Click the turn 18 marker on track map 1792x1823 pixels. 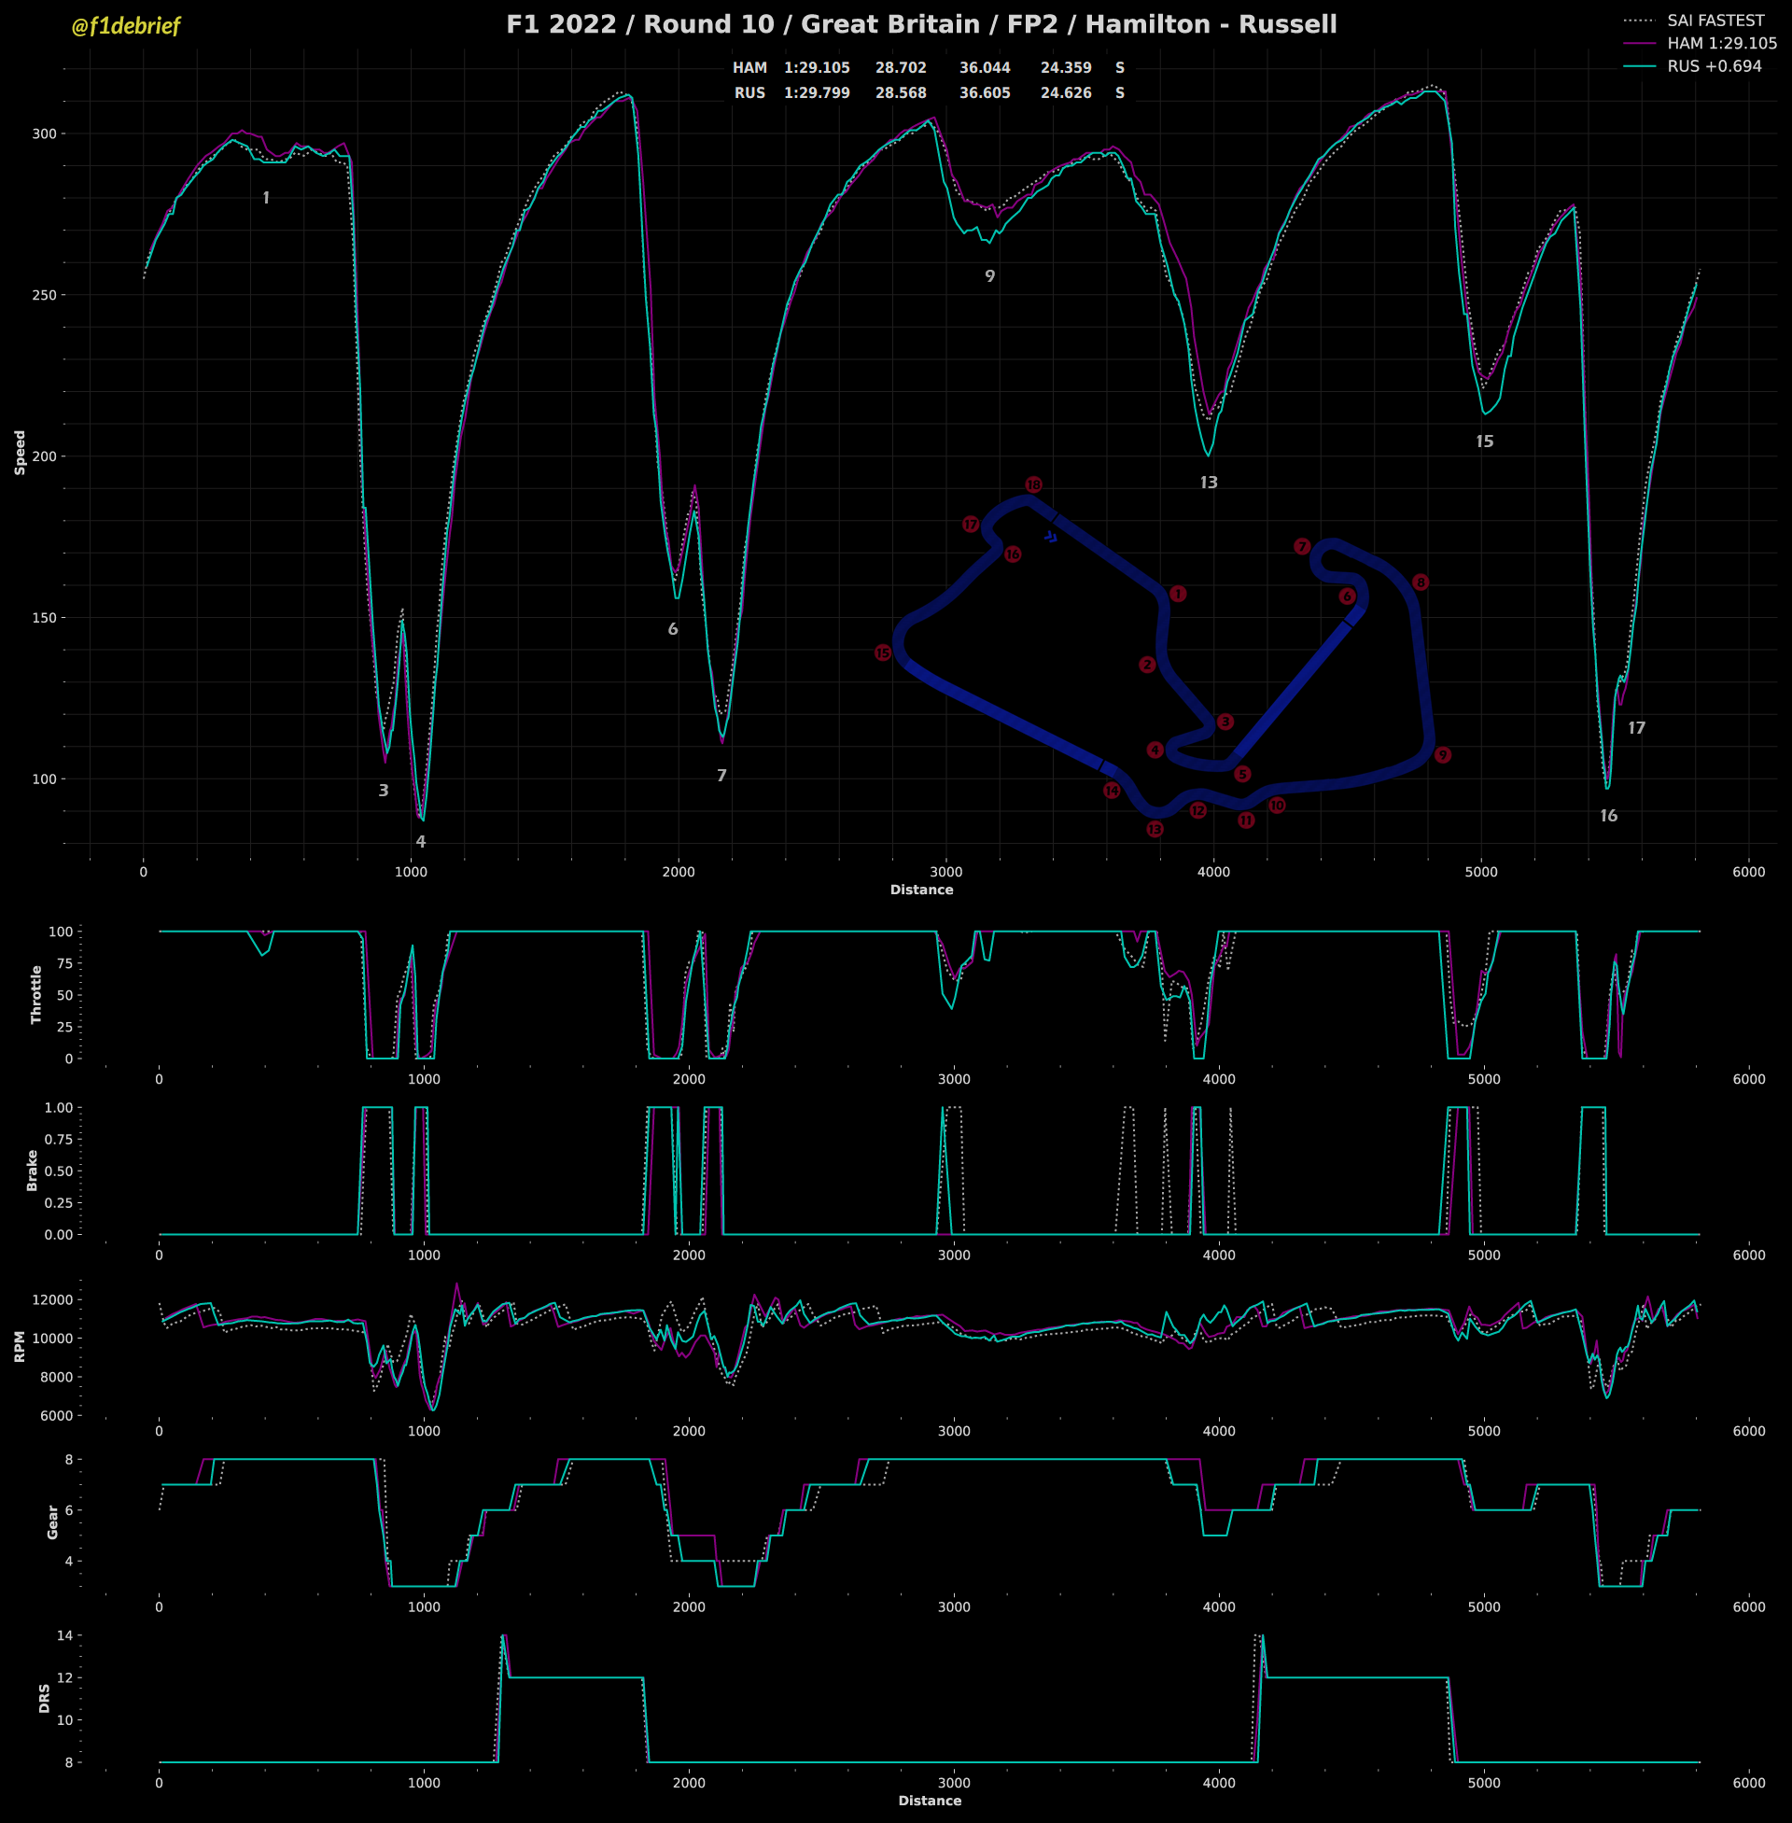pos(1033,484)
